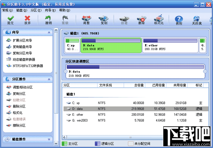
Task: Click the 文件系统 column header
Action: (x=110, y=85)
